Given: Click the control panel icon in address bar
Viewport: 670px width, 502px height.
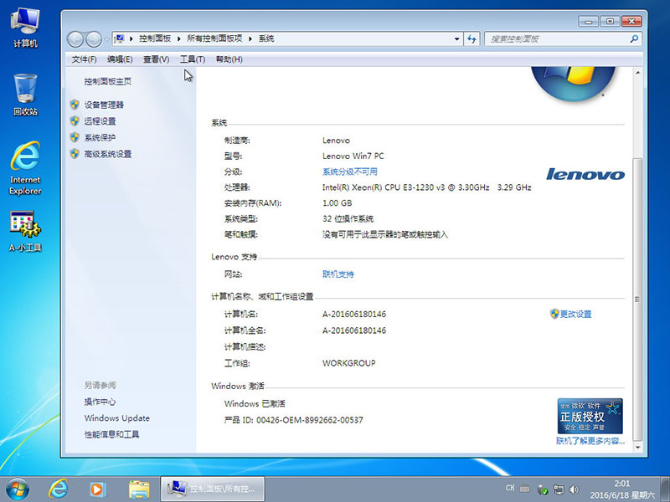Looking at the screenshot, I should (120, 38).
